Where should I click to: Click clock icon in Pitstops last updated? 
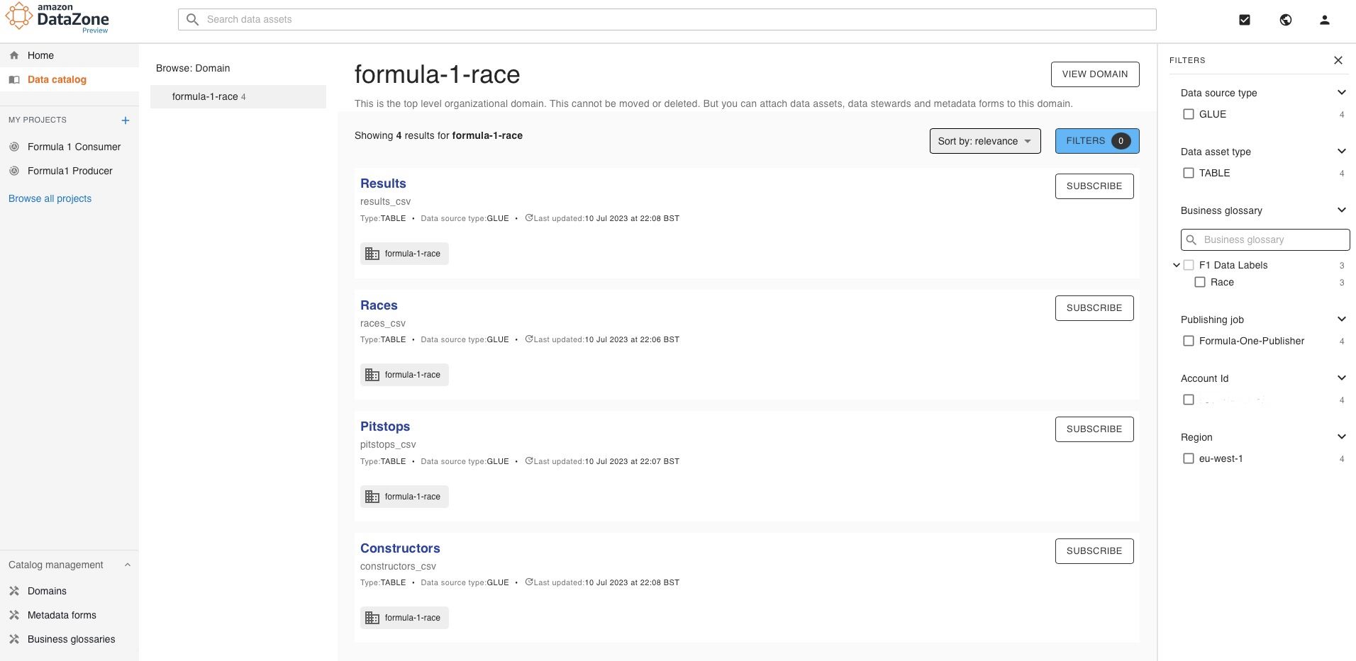[x=529, y=461]
